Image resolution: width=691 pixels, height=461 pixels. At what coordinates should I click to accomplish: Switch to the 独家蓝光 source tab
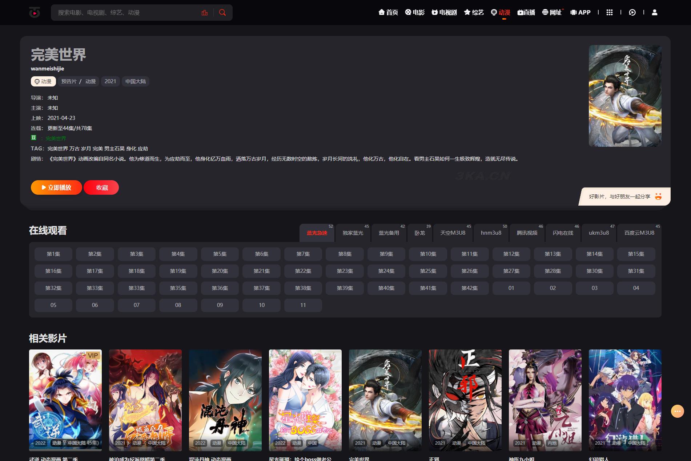coord(353,233)
